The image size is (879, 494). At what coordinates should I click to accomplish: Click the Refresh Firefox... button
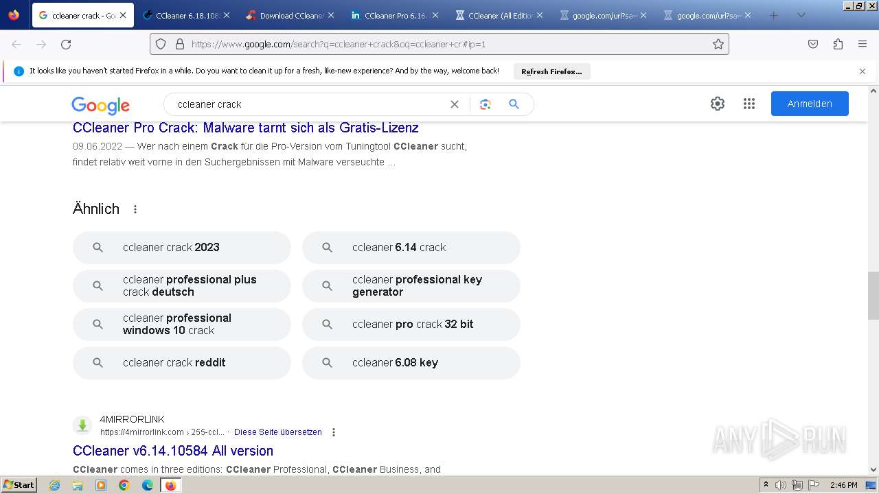click(551, 71)
